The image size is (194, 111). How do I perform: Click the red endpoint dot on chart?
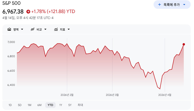[x=184, y=45]
